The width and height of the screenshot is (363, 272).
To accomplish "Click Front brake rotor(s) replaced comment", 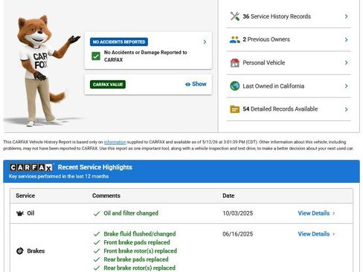I will (140, 251).
